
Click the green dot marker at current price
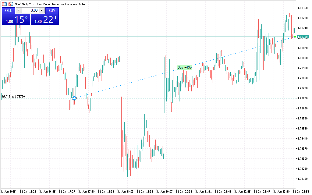coord(295,37)
